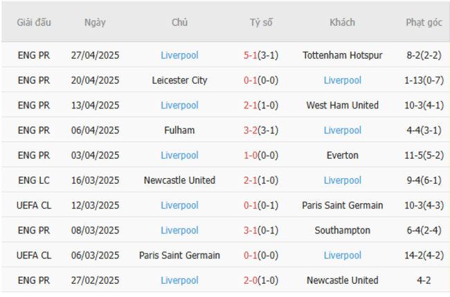Select the "Phạt góc" column header
This screenshot has height=297, width=450.
[x=424, y=22]
